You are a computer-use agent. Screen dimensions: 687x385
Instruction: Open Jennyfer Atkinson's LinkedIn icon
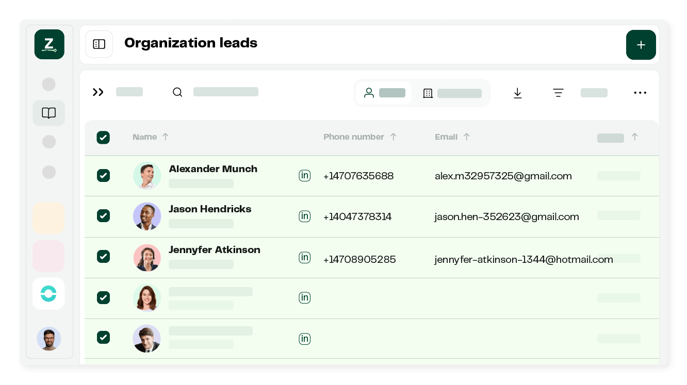[x=304, y=257]
